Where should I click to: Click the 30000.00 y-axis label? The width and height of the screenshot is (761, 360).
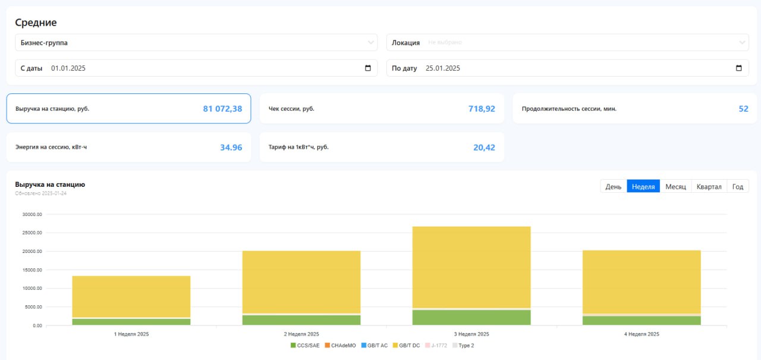click(x=32, y=214)
